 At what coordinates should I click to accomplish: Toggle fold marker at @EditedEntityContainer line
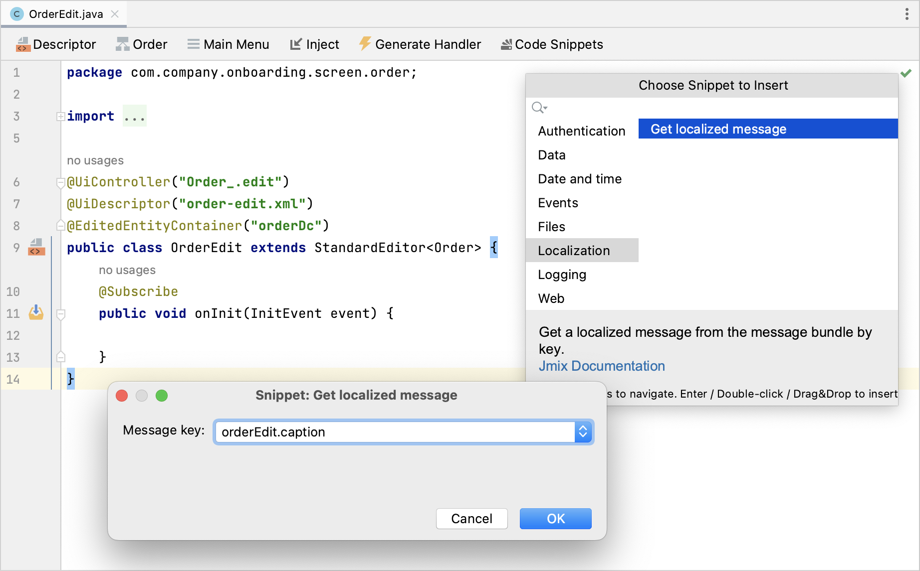point(61,226)
